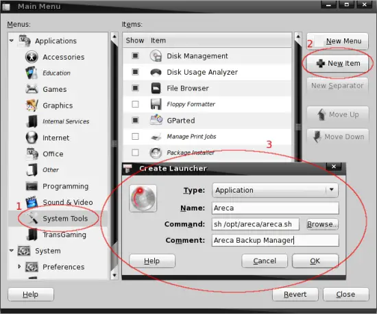Uncheck Show for GParted
Screen dimensions: 377x314
coord(135,120)
